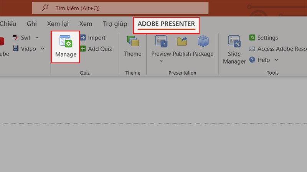Open the Theme editor icon
Viewport: 307px width, 172px height.
tap(133, 41)
